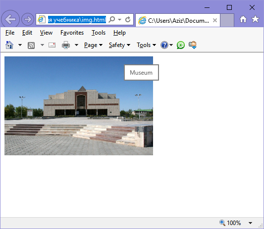Screen dimensions: 264x229
Task: Click the Back navigation arrow
Action: click(10, 19)
